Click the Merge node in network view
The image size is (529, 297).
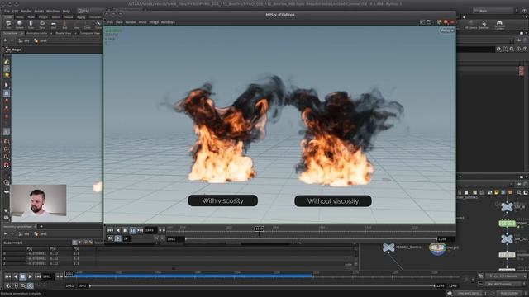(x=437, y=248)
